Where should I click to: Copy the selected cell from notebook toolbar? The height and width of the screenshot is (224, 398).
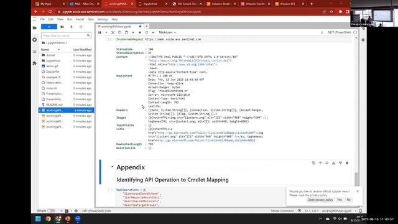coord(120,32)
